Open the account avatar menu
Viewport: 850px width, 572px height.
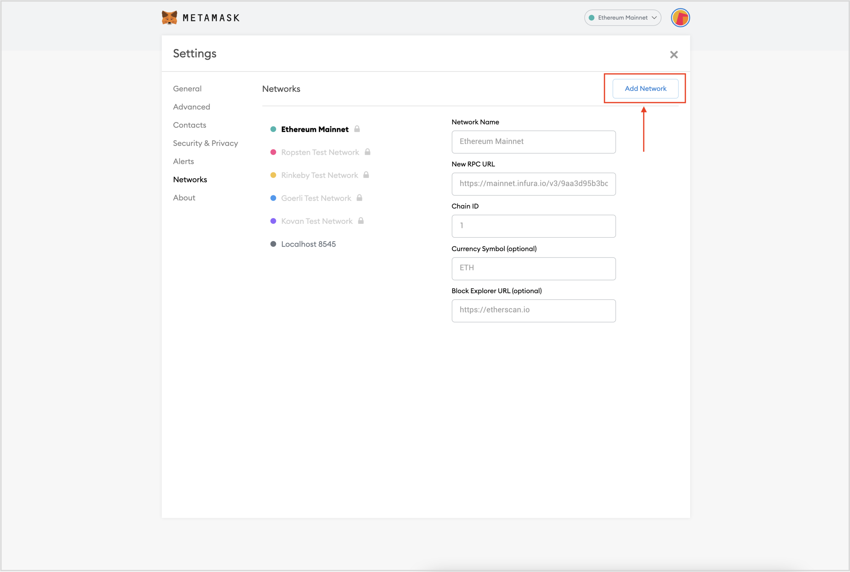pos(680,18)
